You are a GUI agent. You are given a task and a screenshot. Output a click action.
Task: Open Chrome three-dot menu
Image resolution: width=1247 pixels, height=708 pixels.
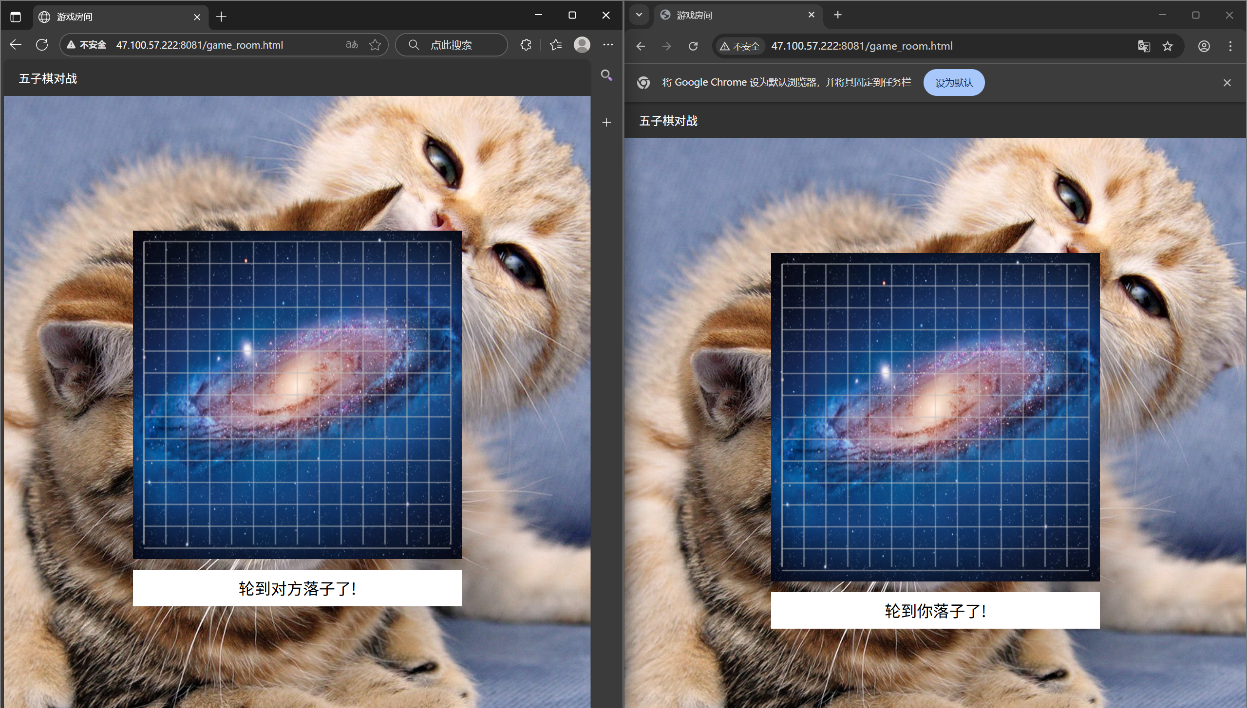tap(1230, 46)
